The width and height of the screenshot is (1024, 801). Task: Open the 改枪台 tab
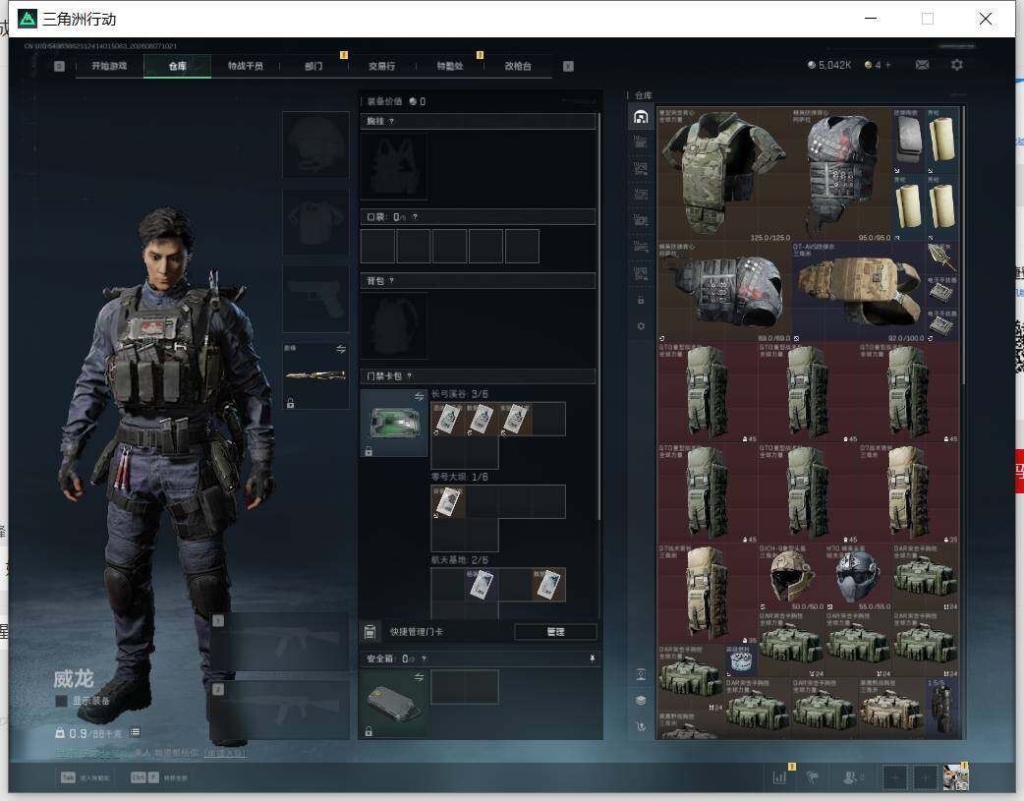(517, 66)
